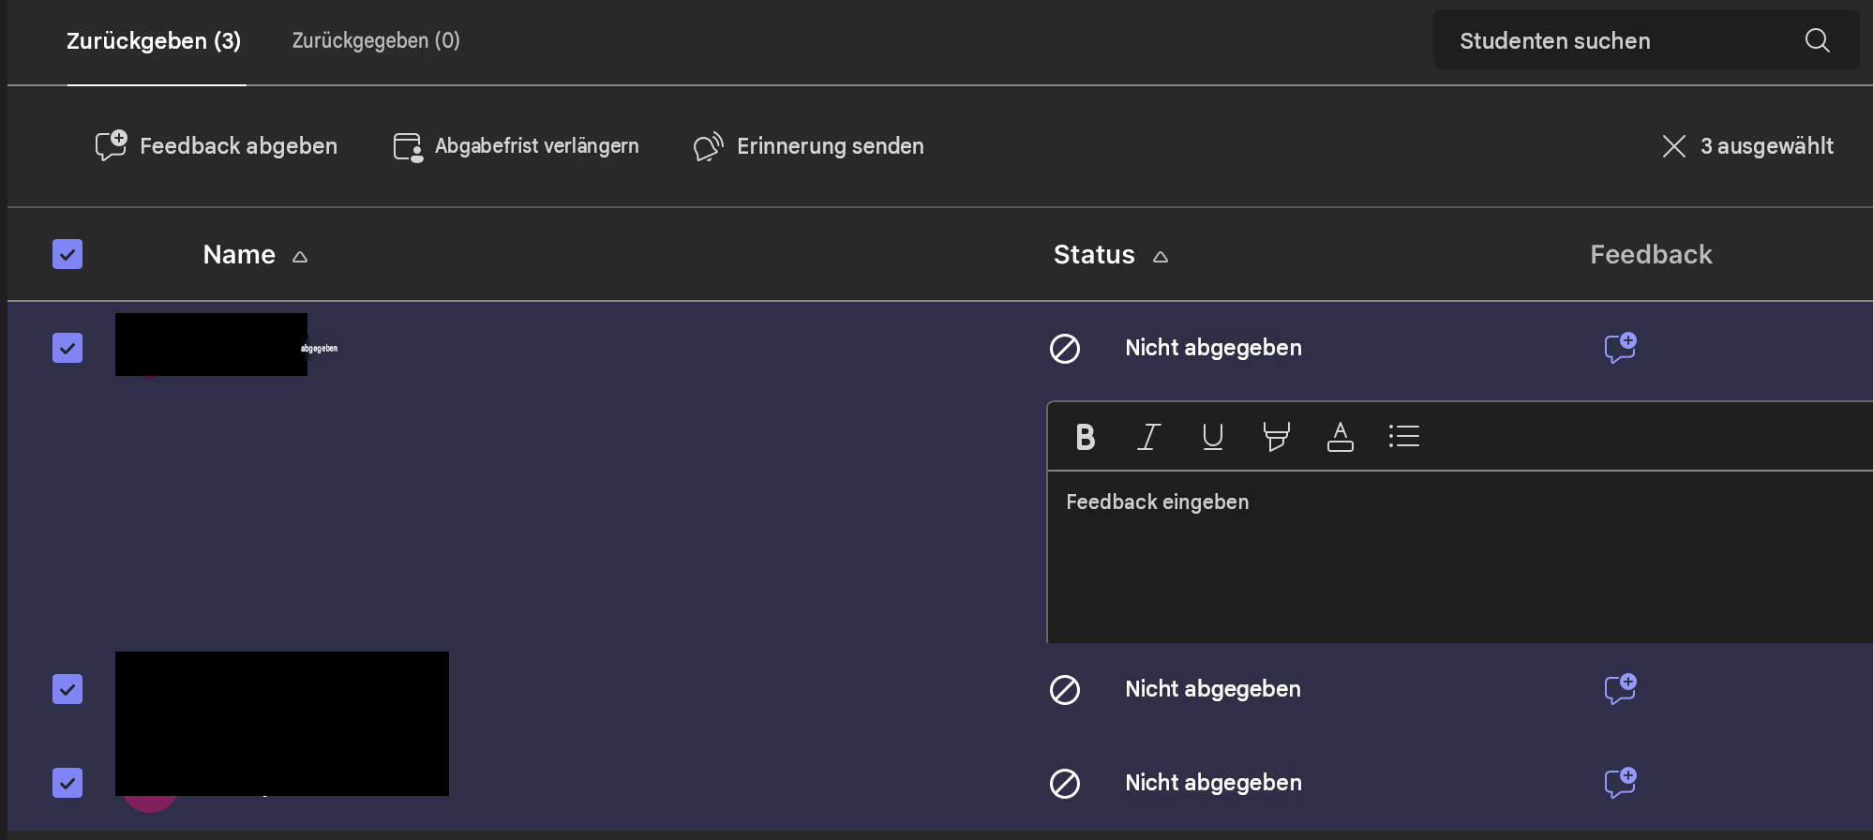Image resolution: width=1873 pixels, height=840 pixels.
Task: Click the not-submitted status icon in the top row
Action: [1065, 349]
